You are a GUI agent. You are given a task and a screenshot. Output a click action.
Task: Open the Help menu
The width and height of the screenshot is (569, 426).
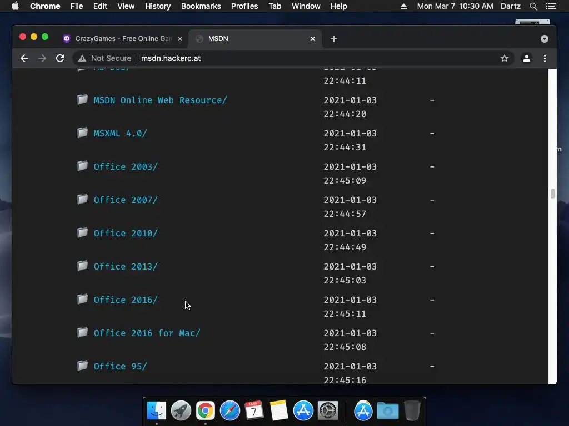click(338, 6)
